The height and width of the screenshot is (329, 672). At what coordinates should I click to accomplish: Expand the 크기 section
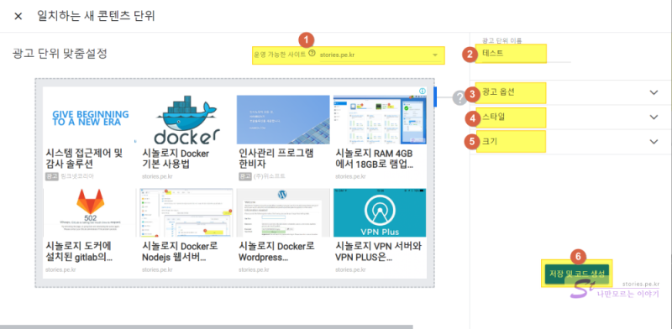coord(571,141)
